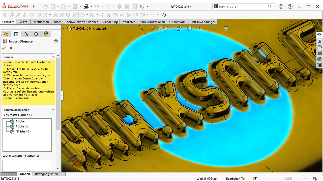The height and width of the screenshot is (181, 323).
Task: Switch to the Oberflächen tab
Action: (x=41, y=22)
